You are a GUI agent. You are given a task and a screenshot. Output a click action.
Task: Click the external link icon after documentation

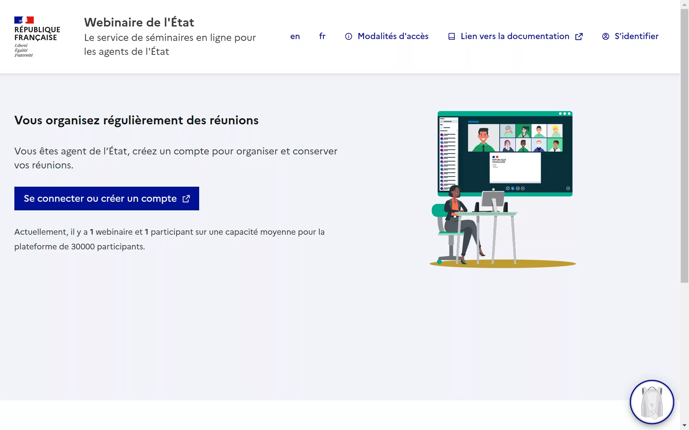[579, 37]
